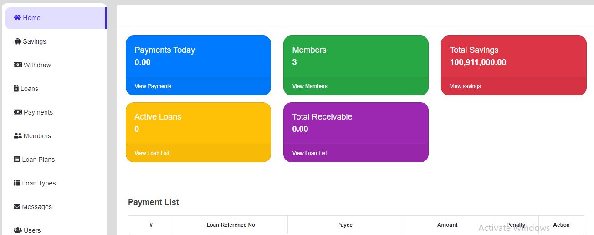
Task: Follow View savings link on red card
Action: pyautogui.click(x=465, y=86)
